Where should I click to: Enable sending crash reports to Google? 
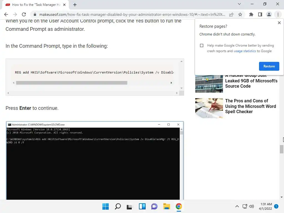202,45
